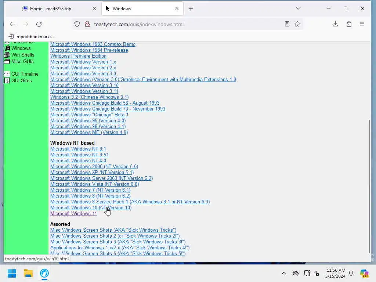Click the page vertical scrollbar thumb
The width and height of the screenshot is (376, 282).
tap(369, 186)
